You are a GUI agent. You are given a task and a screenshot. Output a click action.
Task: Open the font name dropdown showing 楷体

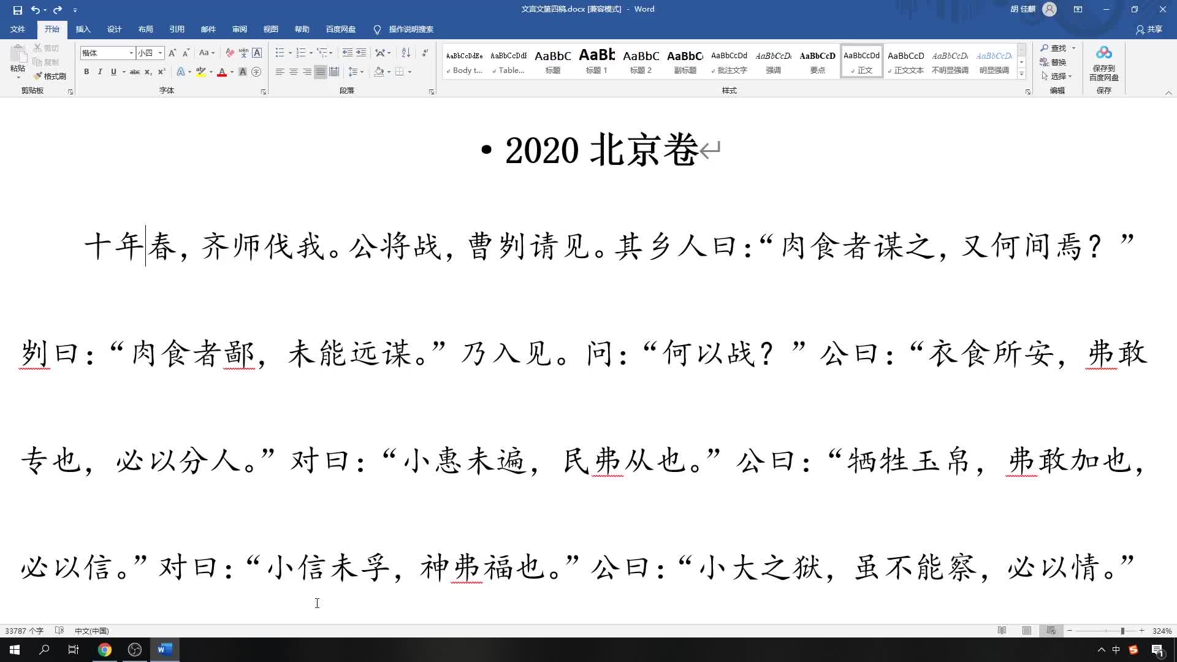[131, 53]
